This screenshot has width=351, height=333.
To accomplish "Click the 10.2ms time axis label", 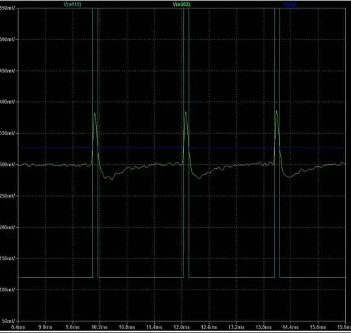I will [99, 327].
